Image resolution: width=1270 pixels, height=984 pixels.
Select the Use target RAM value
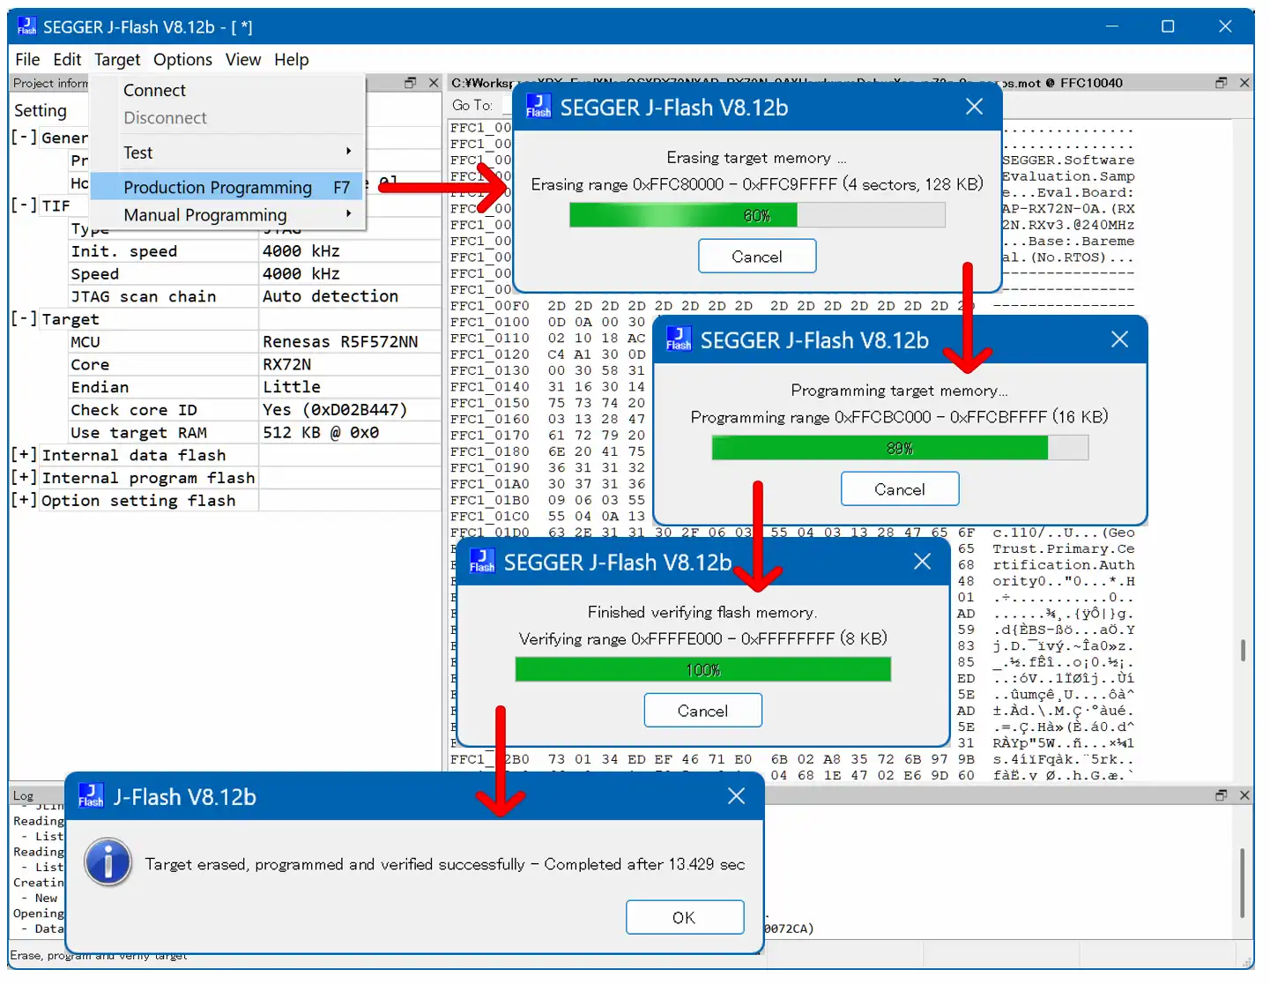click(350, 433)
